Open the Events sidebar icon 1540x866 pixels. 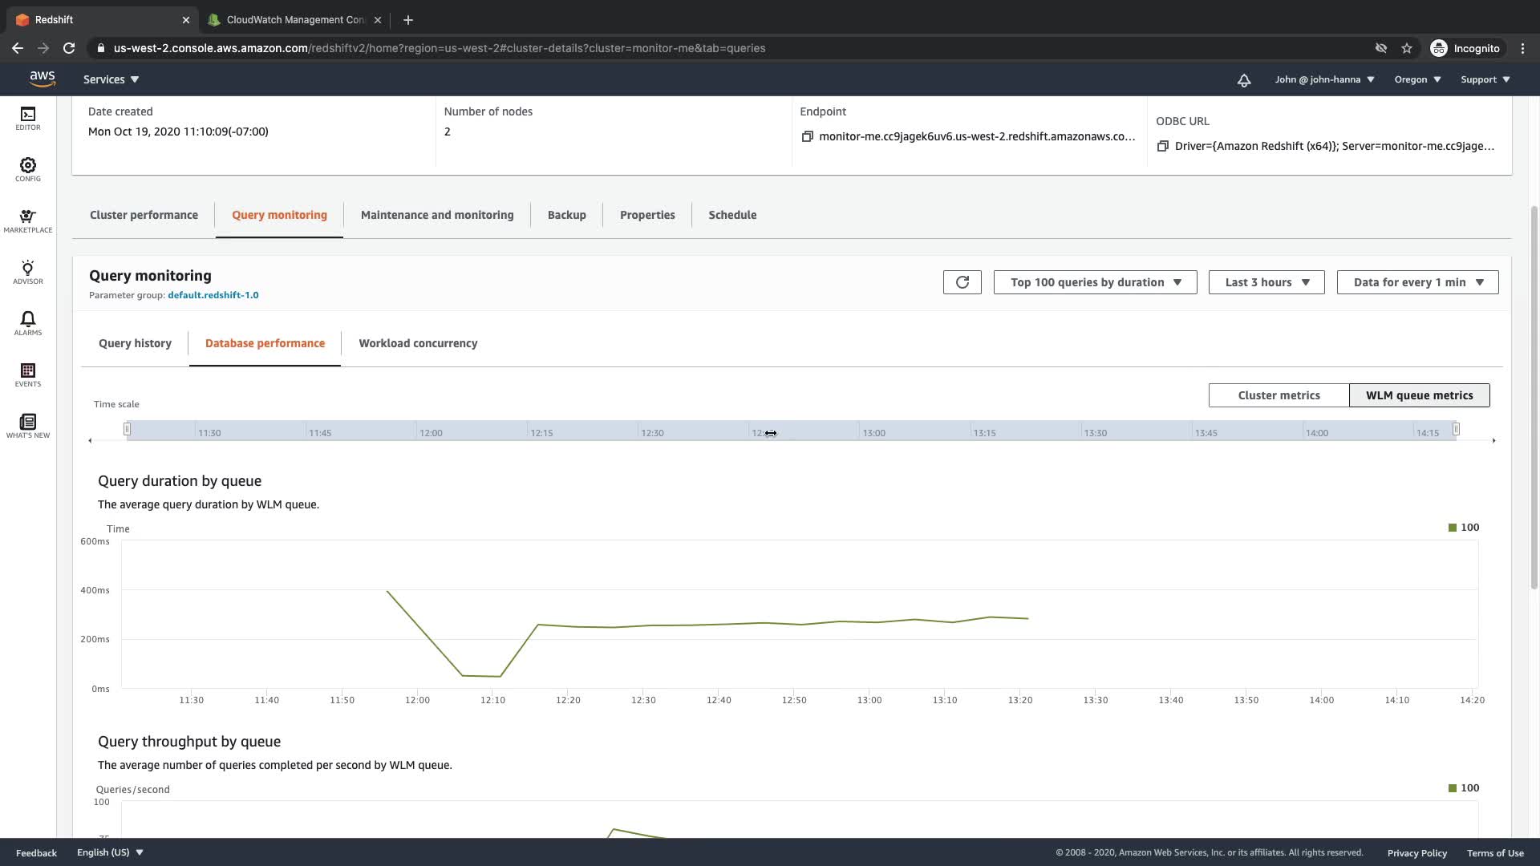click(x=28, y=374)
